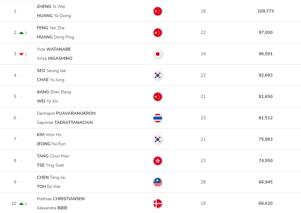Click Korea flag beside SEO Seung Jae
Image resolution: width=301 pixels, height=213 pixels.
[x=158, y=75]
